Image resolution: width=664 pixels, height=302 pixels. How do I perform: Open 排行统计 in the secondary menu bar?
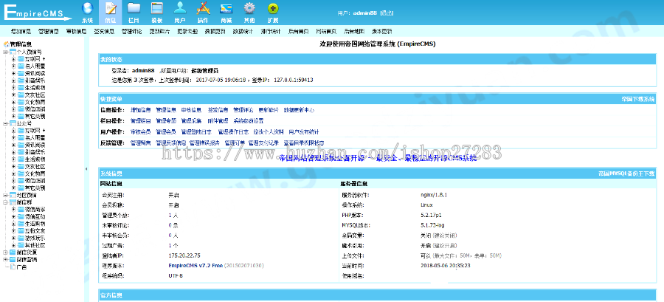[x=271, y=31]
